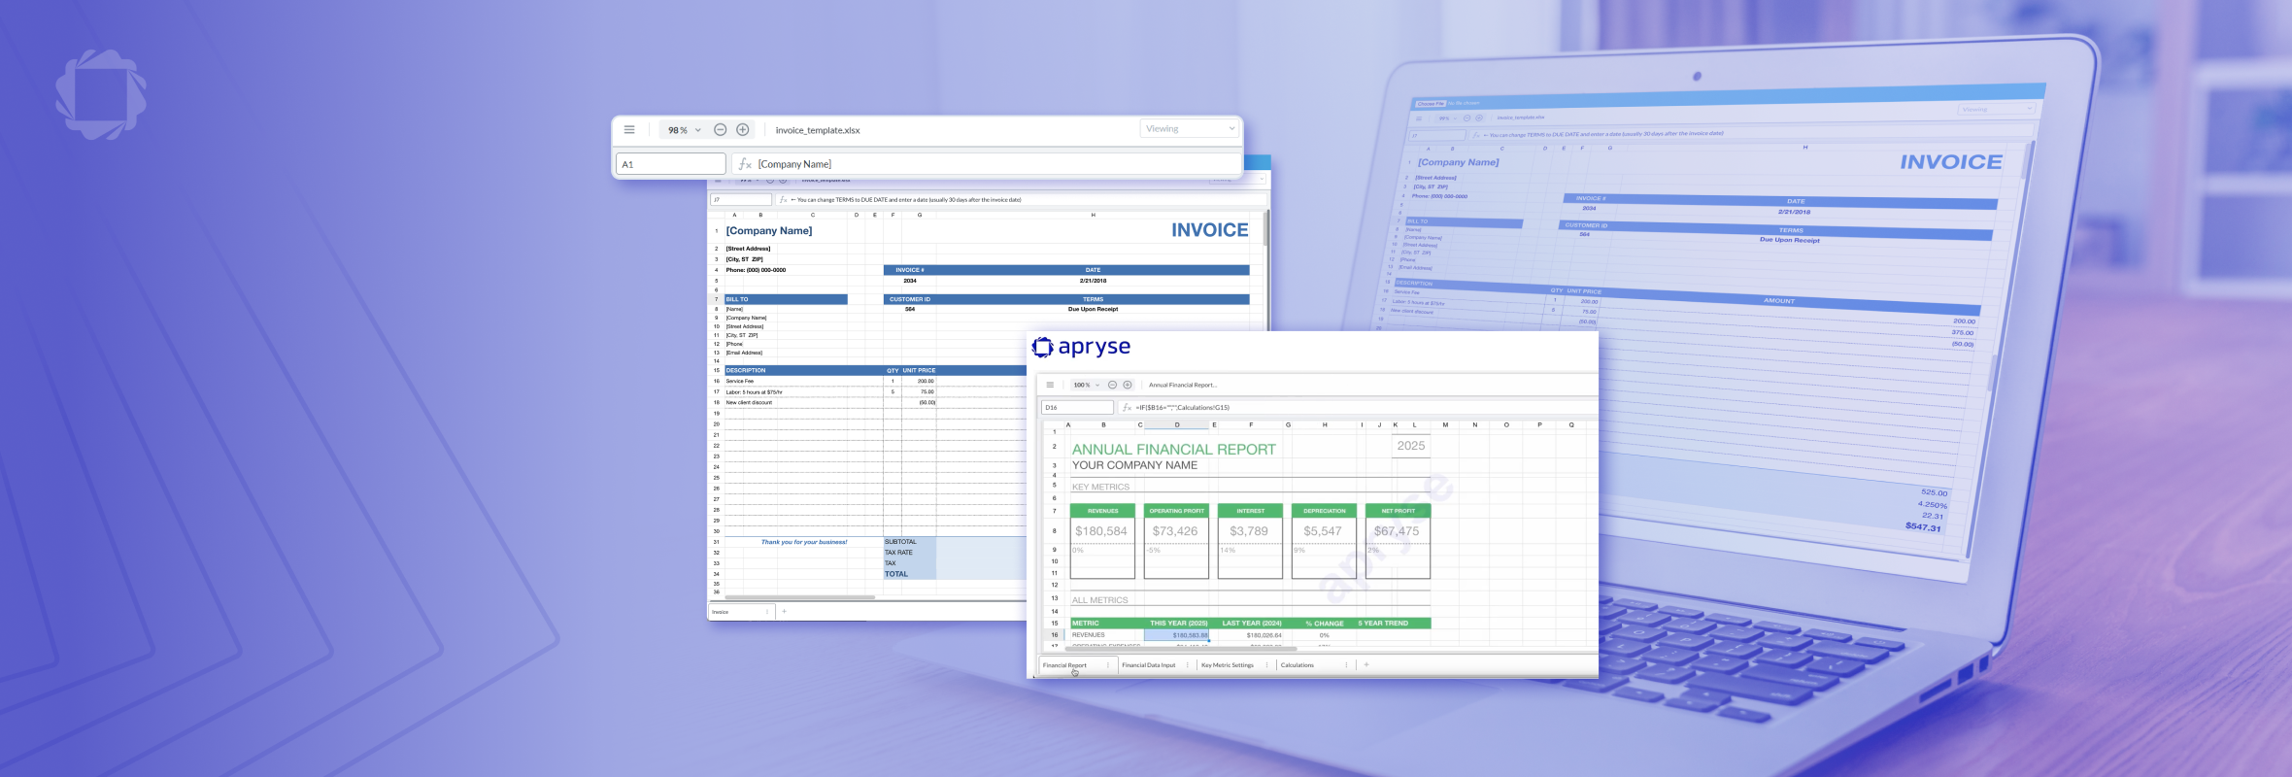Zoom out with the minus icon beside 98 %
2292x777 pixels.
tap(720, 129)
